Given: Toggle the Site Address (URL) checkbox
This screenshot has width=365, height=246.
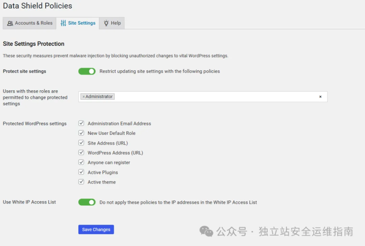Looking at the screenshot, I should (81, 143).
